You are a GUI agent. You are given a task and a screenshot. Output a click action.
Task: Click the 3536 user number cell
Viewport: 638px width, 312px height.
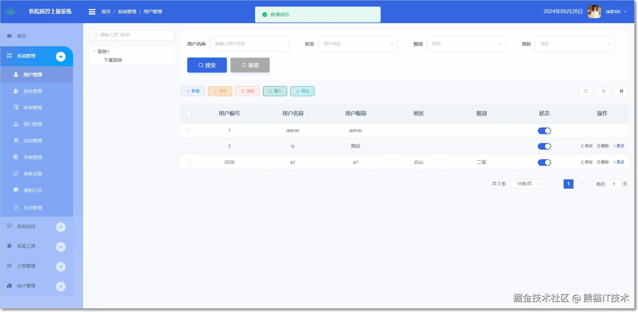point(229,162)
